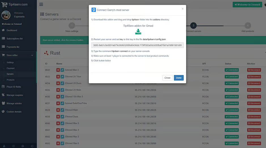
Task: Delete server 2stoned Max 3
Action: click(58, 70)
